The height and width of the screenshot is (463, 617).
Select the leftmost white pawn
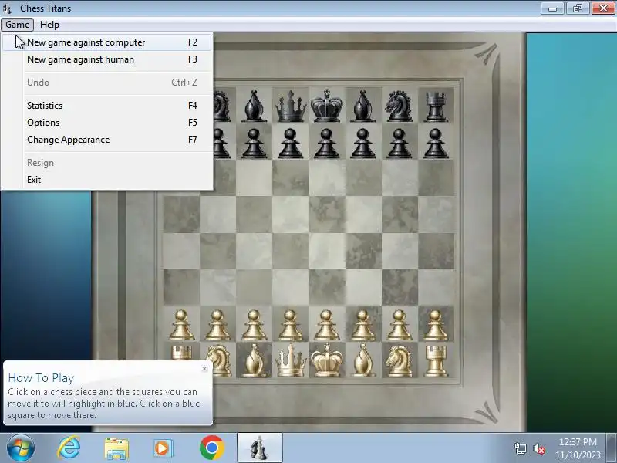tap(181, 325)
